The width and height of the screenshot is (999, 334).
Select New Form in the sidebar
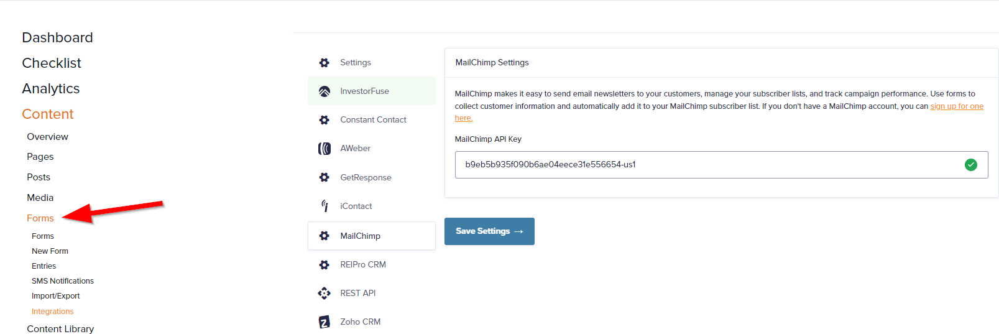(x=50, y=251)
